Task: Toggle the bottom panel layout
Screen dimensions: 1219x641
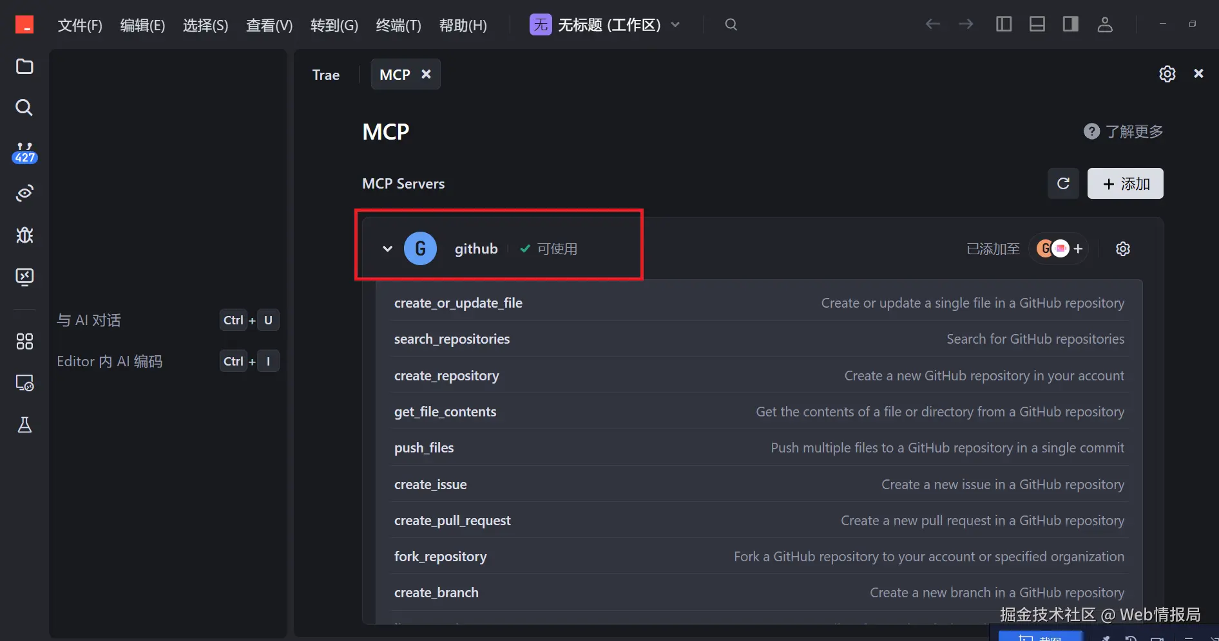Action: [1037, 24]
